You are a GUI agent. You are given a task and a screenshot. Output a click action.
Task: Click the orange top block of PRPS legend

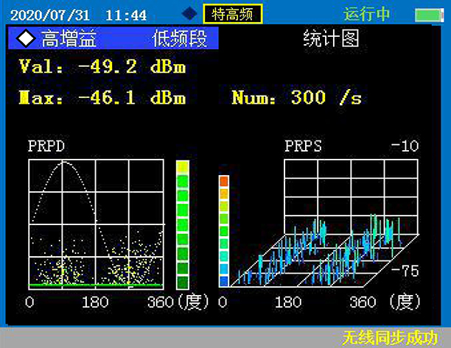click(224, 181)
